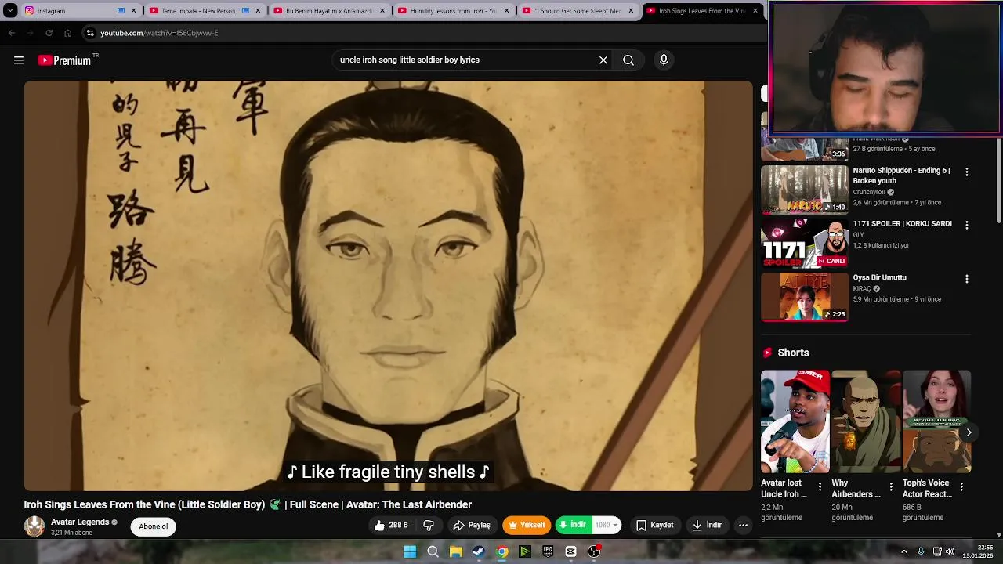Screen dimensions: 1003x564
Task: Open more actions ellipsis under video
Action: coord(743,526)
